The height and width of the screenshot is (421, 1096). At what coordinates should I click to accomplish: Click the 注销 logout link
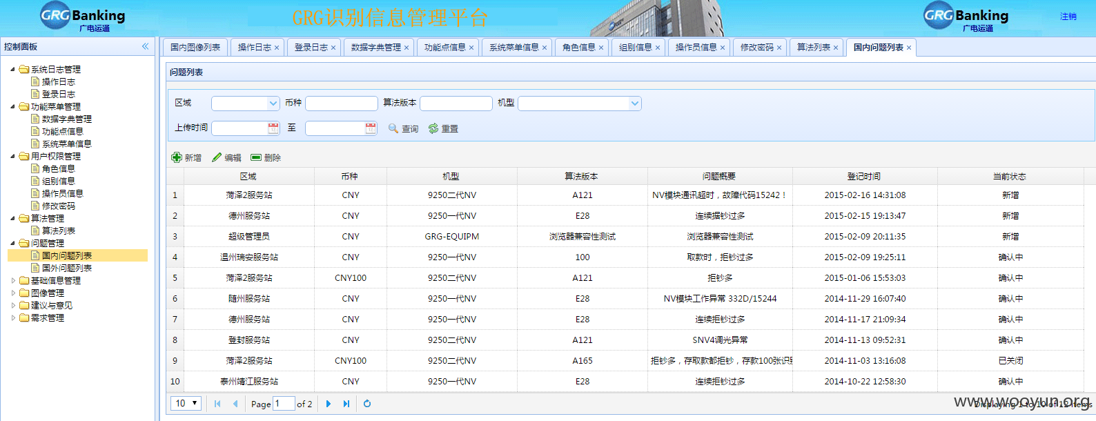(x=1068, y=17)
